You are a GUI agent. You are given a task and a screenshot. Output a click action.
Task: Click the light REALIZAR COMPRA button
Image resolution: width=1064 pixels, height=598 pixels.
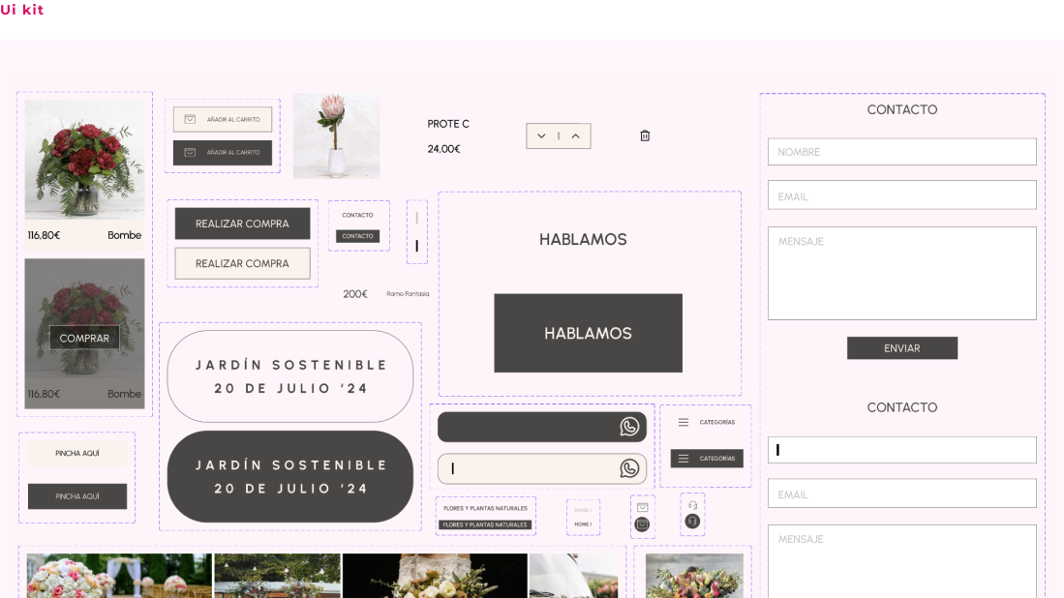(x=242, y=263)
